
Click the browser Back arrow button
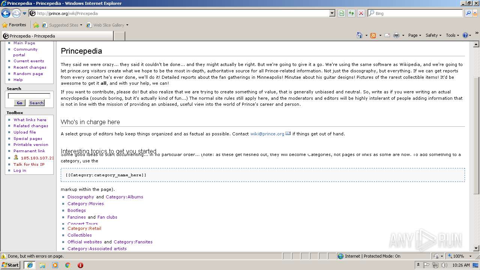point(6,13)
